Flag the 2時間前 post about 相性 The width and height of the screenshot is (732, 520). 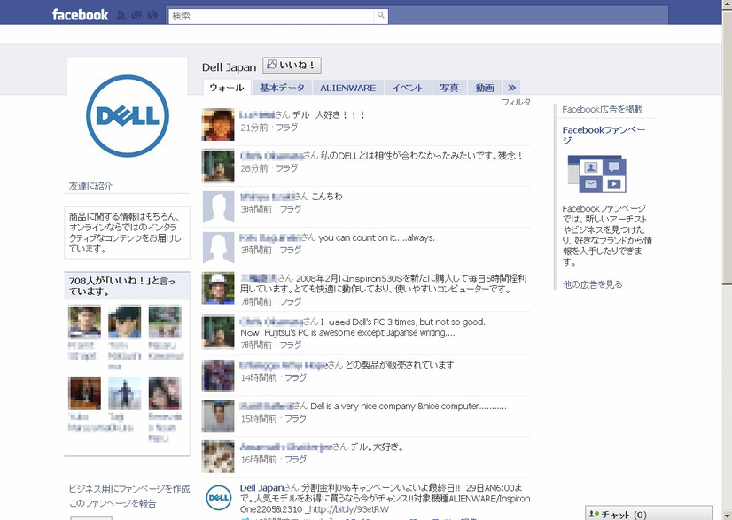pos(286,168)
